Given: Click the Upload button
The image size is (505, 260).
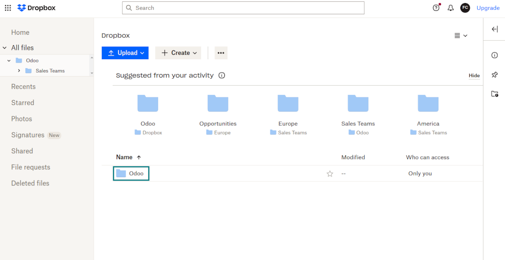Looking at the screenshot, I should [125, 53].
